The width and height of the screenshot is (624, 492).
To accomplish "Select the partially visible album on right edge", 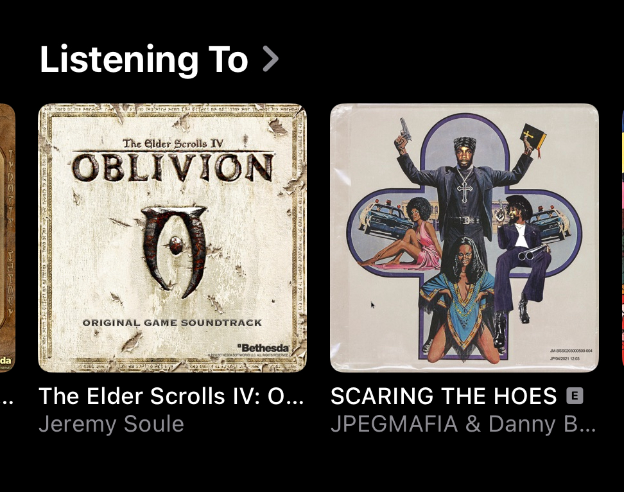I will click(x=623, y=238).
